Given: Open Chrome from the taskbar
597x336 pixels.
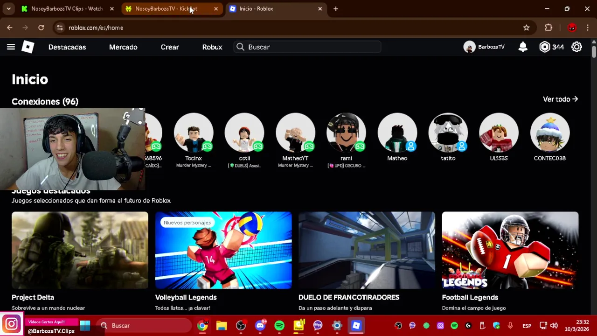Looking at the screenshot, I should pyautogui.click(x=202, y=326).
